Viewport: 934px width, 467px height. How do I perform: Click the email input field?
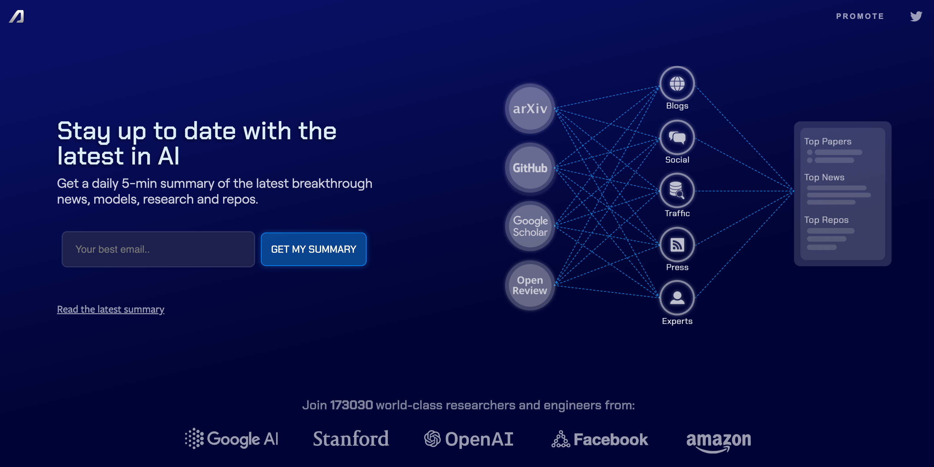coord(158,249)
